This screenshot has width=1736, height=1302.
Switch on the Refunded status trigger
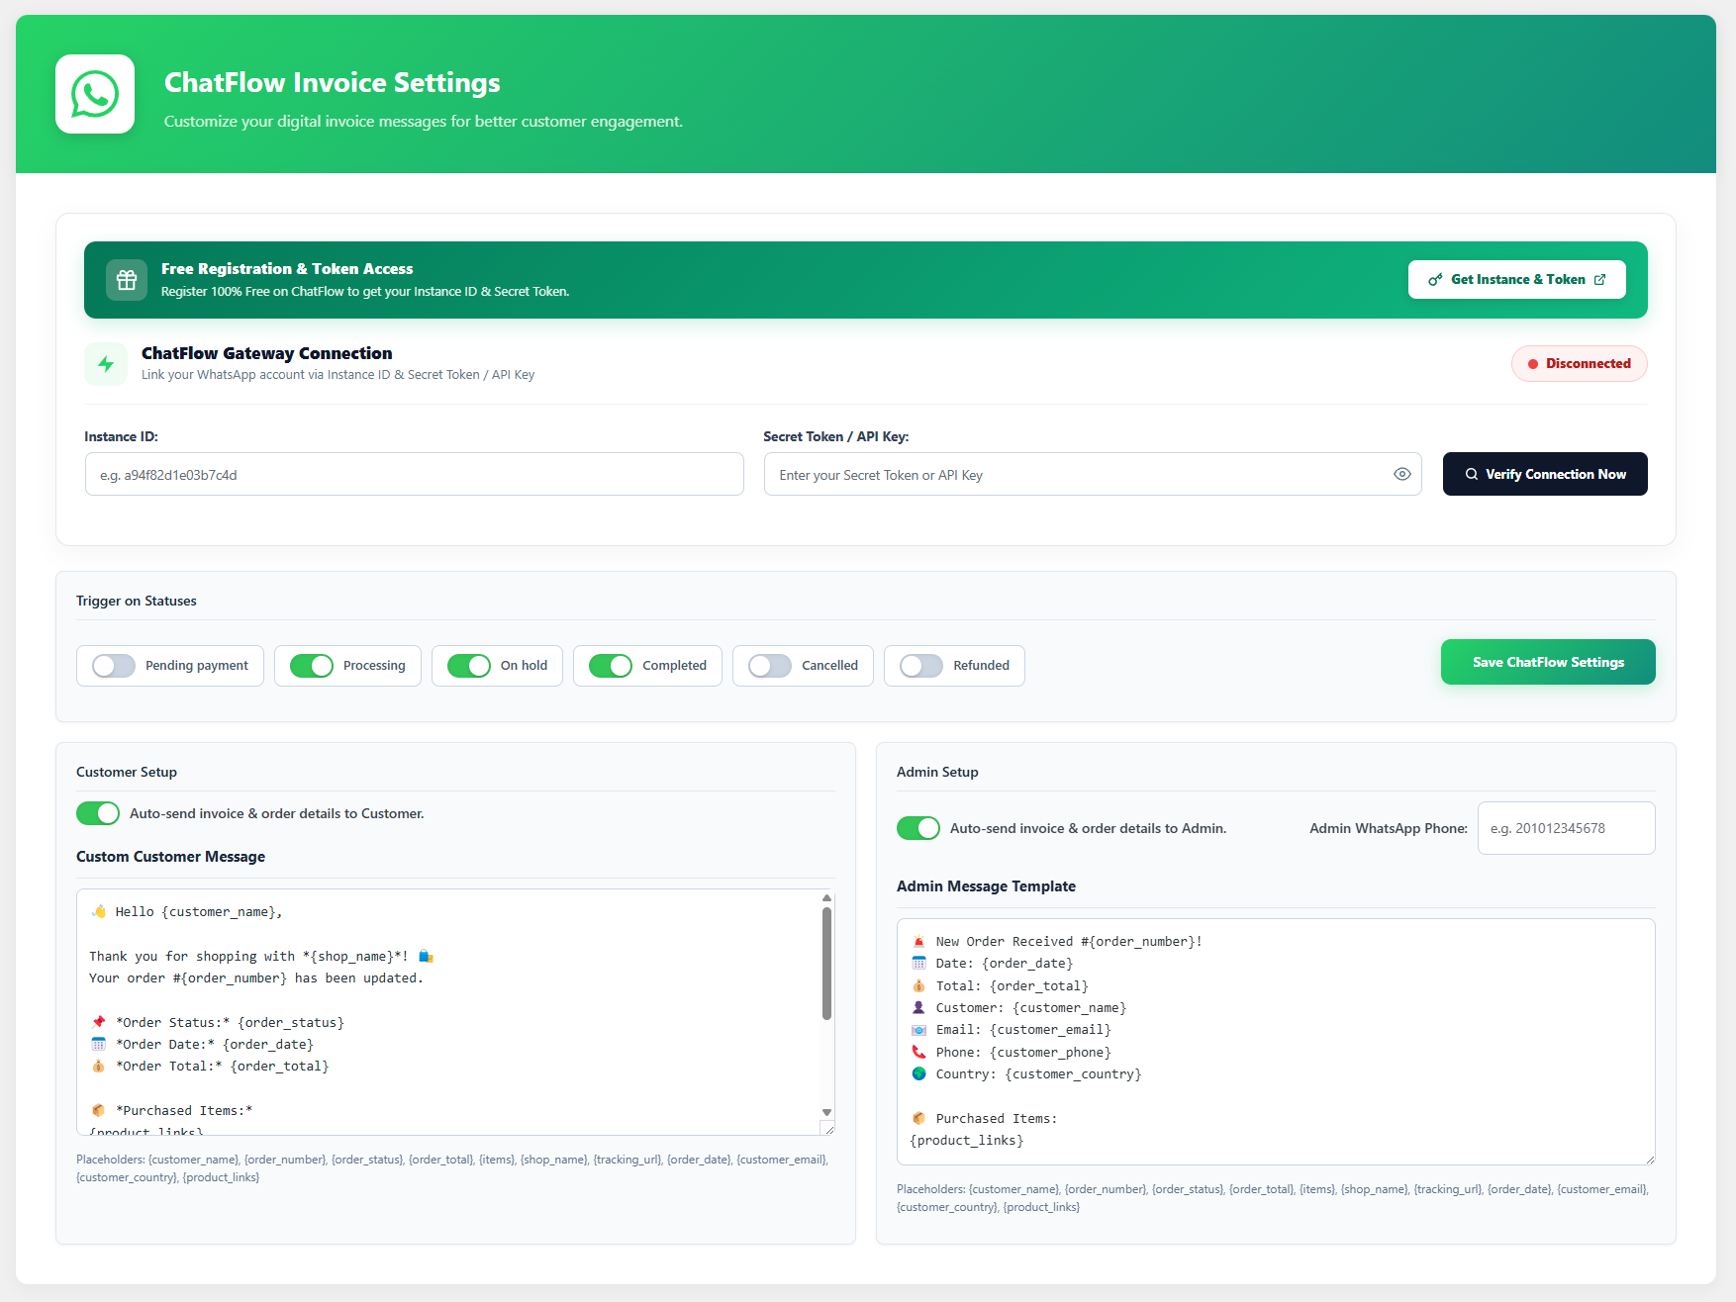pyautogui.click(x=921, y=666)
